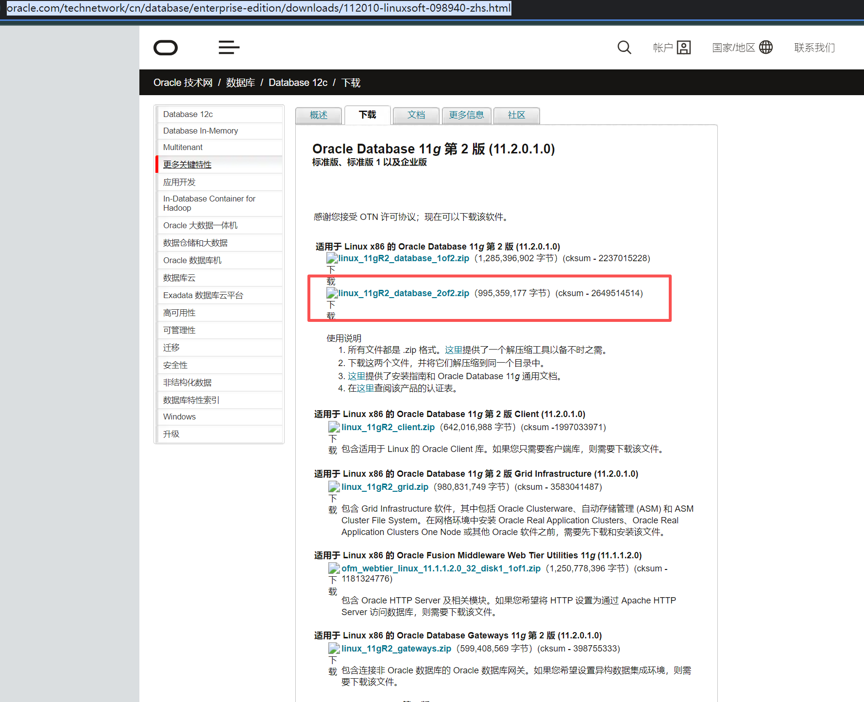The height and width of the screenshot is (702, 864).
Task: Open Exadata 数据库云平台 sidebar item
Action: [220, 295]
